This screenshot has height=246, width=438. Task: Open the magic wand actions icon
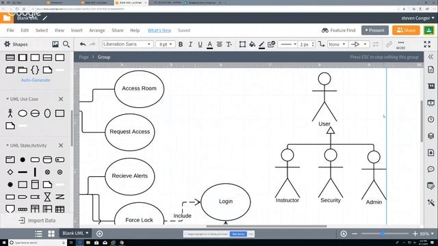point(430,202)
